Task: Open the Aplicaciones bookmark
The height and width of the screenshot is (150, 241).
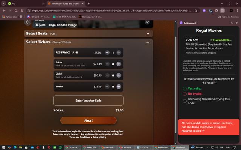Action: pyautogui.click(x=9, y=16)
